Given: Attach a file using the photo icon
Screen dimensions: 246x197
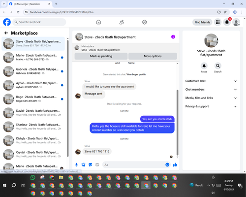Looking at the screenshot, I should [84, 164].
